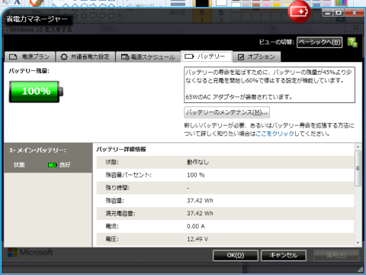Click the 電圧: label
The image size is (366, 275).
pos(112,239)
